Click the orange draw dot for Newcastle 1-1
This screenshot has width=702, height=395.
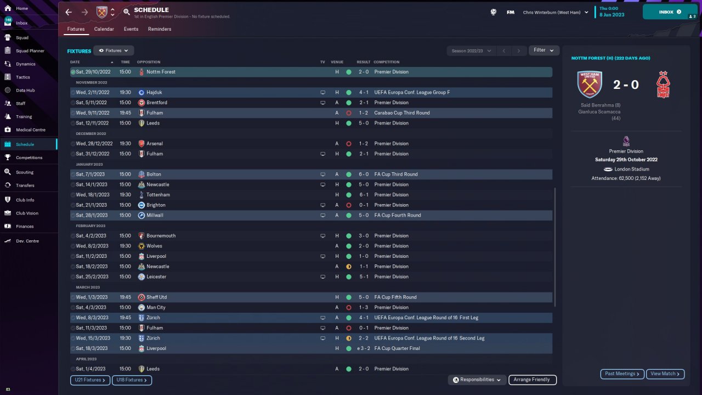(349, 267)
